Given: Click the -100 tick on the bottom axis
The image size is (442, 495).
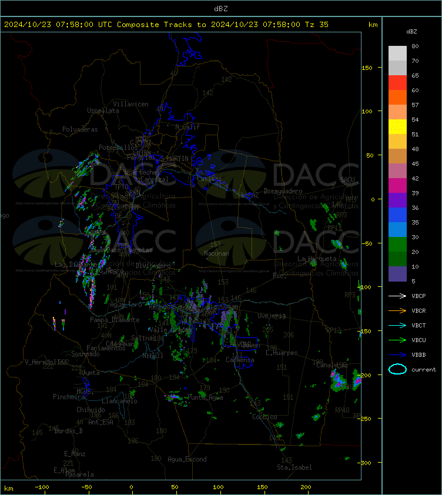Looking at the screenshot, I should pos(42,487).
